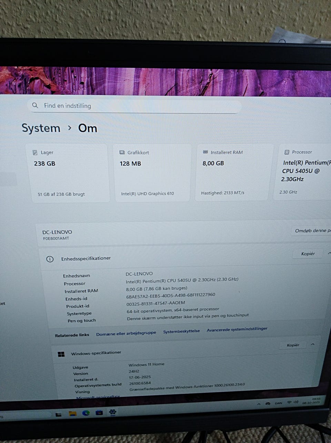The width and height of the screenshot is (331, 443).
Task: Select 'Grænsefladepakke med Windows-funktioner' value
Action: [187, 387]
